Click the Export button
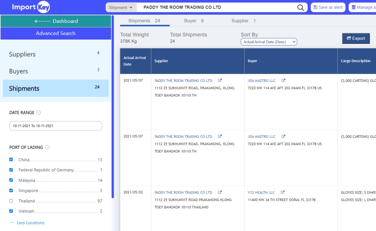 tap(356, 38)
